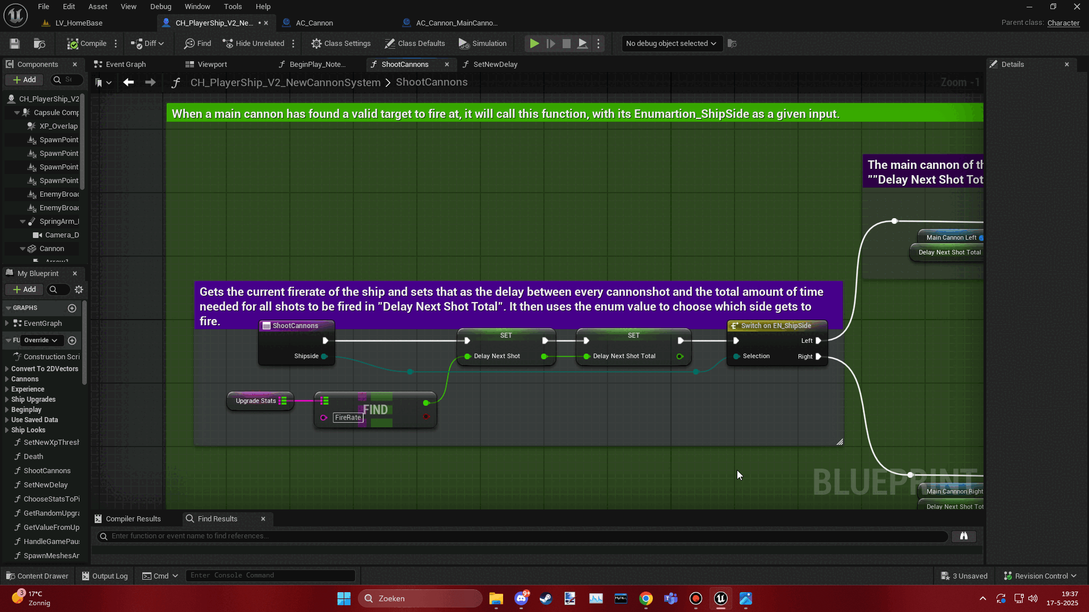The height and width of the screenshot is (612, 1089).
Task: Click the back navigation arrow
Action: 129,83
